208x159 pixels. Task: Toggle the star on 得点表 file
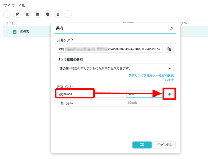pos(8,32)
